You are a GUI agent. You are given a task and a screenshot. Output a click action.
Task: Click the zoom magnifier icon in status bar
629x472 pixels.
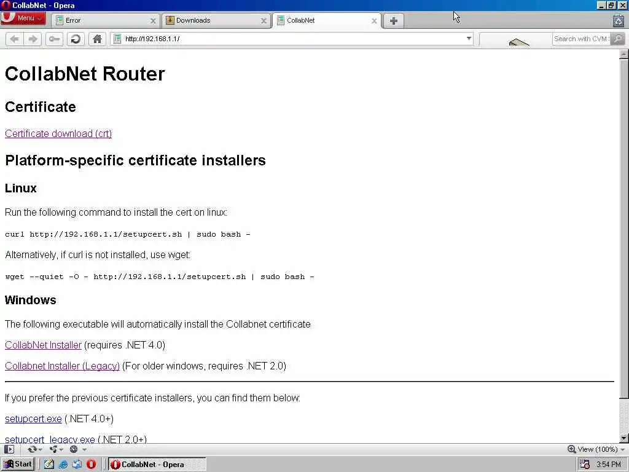[x=571, y=449]
